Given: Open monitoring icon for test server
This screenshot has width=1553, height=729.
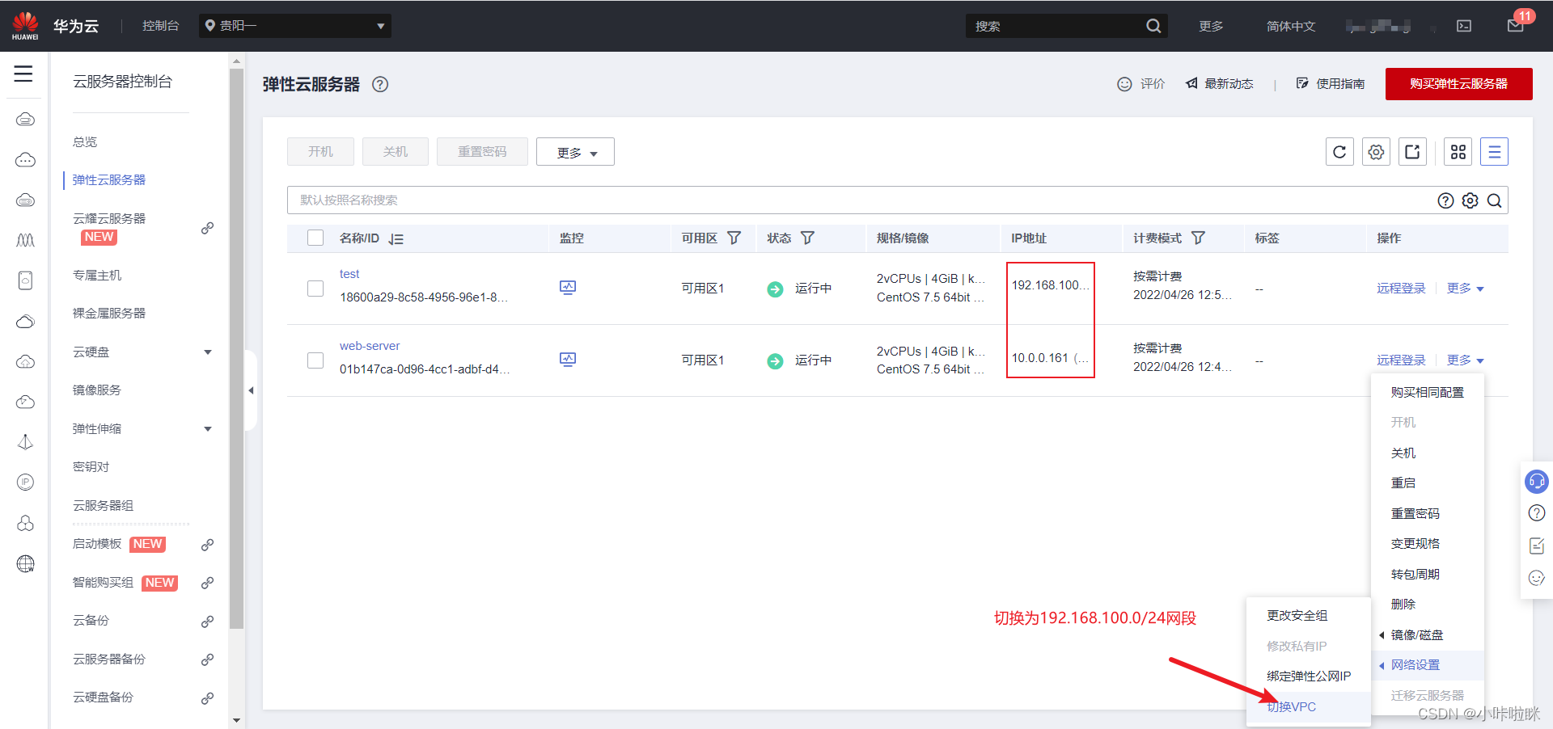Looking at the screenshot, I should click(x=568, y=288).
